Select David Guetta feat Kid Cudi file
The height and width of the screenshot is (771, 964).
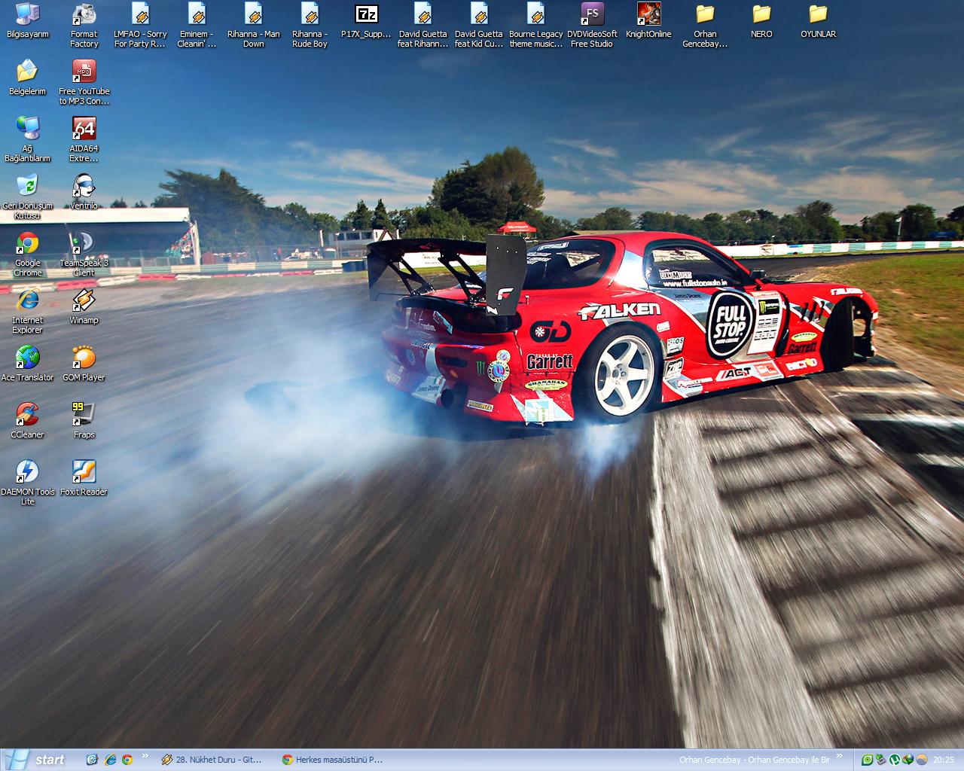pos(479,26)
